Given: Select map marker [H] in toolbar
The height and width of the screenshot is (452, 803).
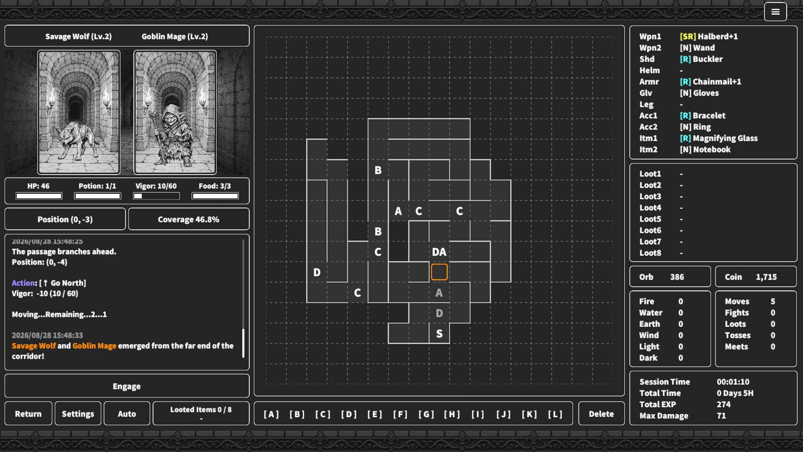Looking at the screenshot, I should [452, 414].
